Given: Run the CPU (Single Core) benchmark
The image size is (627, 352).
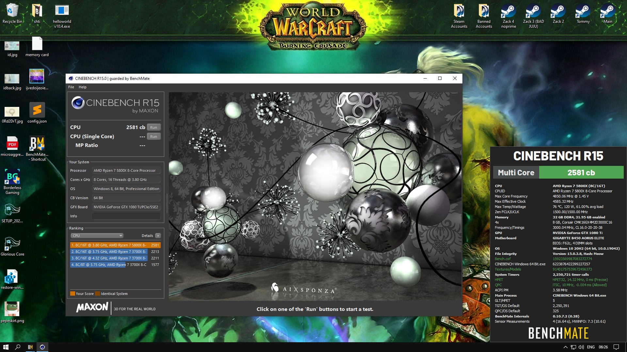Looking at the screenshot, I should [x=154, y=137].
